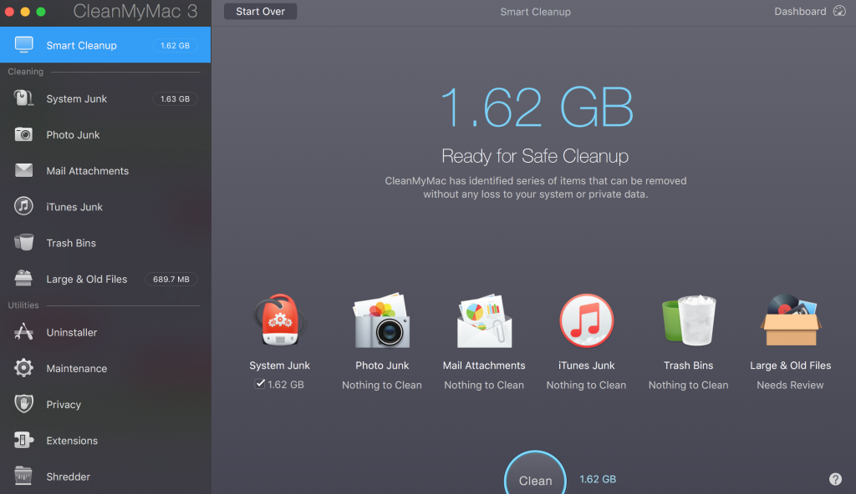Click the Mail Attachments envelope icon in sidebar
This screenshot has width=856, height=494.
pos(23,171)
